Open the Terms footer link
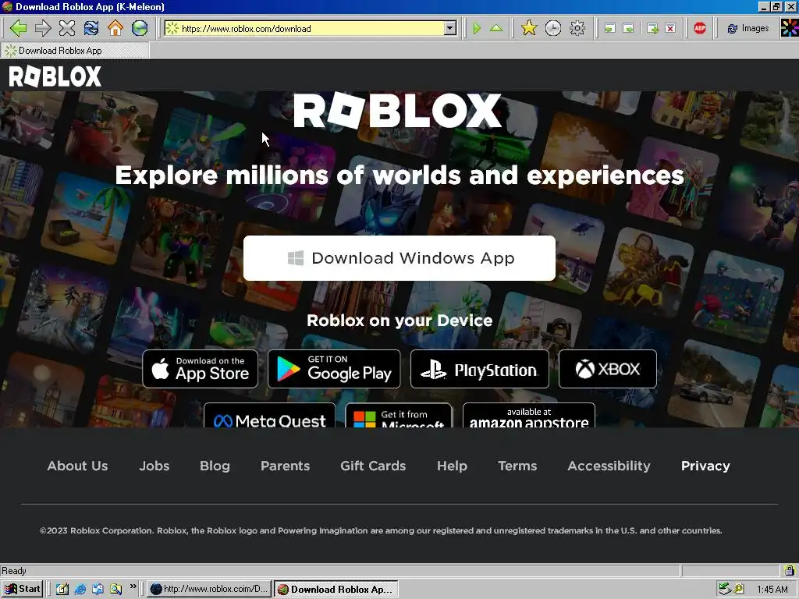The width and height of the screenshot is (799, 599). point(517,466)
